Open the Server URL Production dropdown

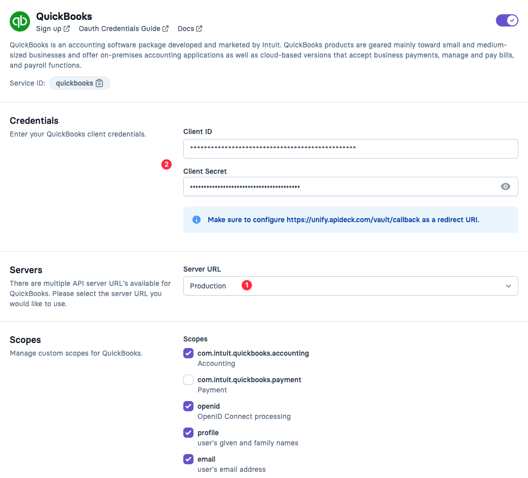(x=350, y=286)
